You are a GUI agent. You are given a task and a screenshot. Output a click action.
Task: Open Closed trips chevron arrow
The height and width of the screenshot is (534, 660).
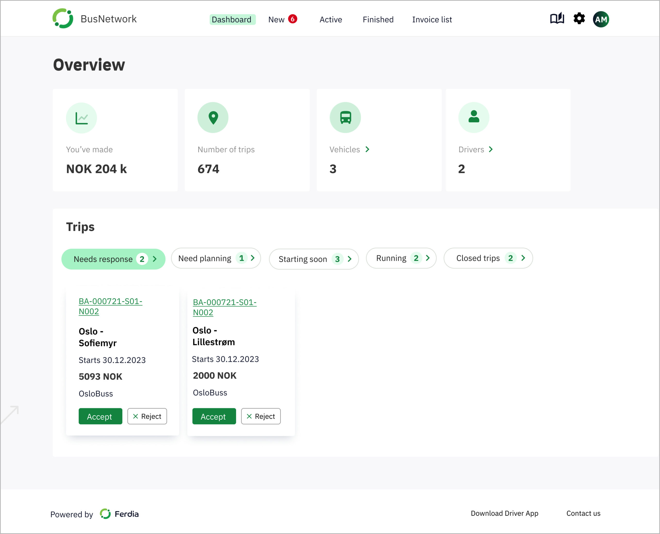pos(523,258)
